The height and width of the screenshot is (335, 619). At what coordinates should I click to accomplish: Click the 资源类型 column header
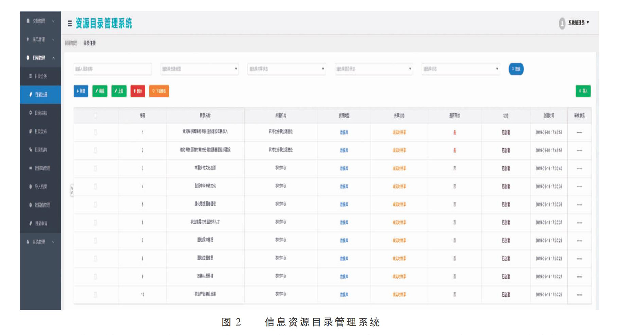(344, 116)
